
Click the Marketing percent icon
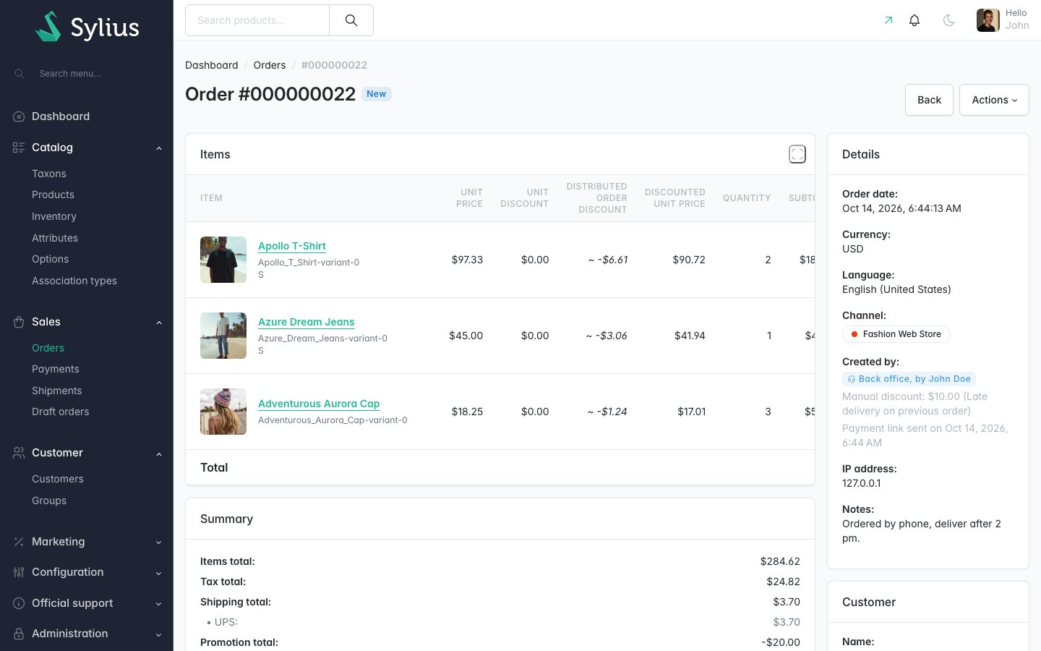click(x=19, y=542)
